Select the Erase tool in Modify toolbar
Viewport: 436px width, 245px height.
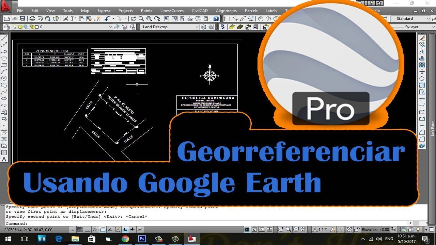pos(422,38)
